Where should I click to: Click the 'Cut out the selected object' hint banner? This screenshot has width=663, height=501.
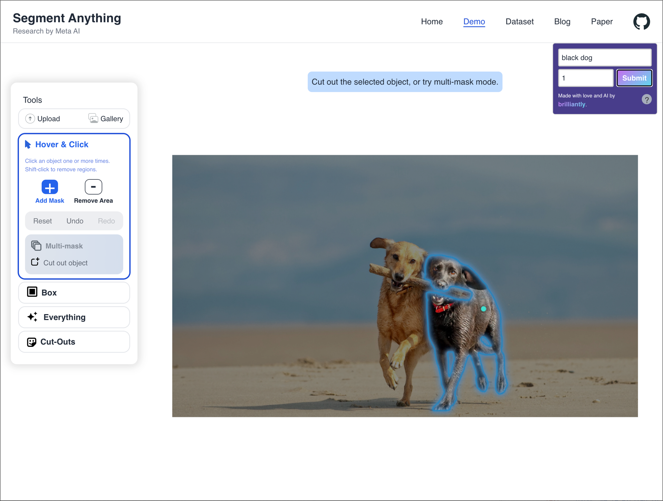405,82
